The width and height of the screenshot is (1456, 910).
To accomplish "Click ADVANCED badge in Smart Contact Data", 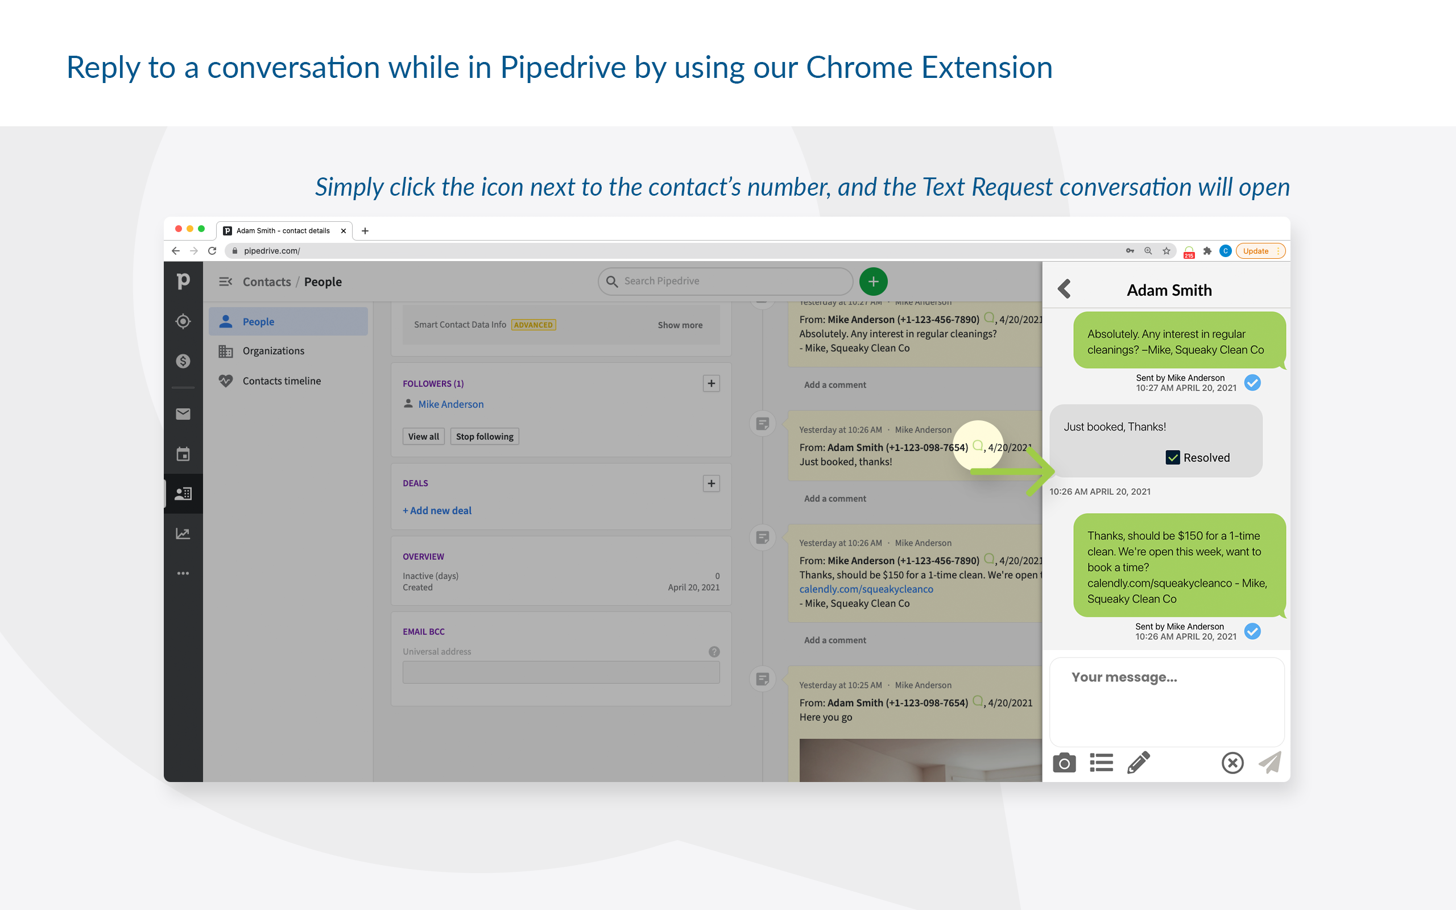I will (x=533, y=325).
